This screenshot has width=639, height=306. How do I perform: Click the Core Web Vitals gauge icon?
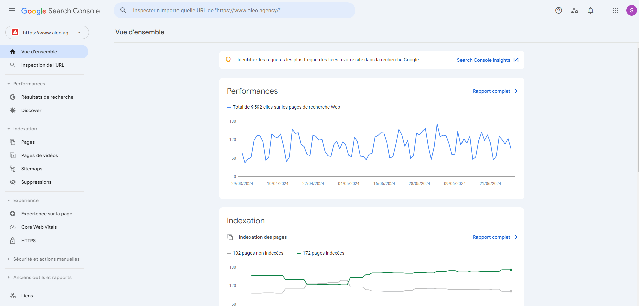[13, 227]
